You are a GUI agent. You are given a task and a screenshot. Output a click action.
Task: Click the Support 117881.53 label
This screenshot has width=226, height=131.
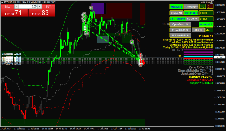point(201,83)
